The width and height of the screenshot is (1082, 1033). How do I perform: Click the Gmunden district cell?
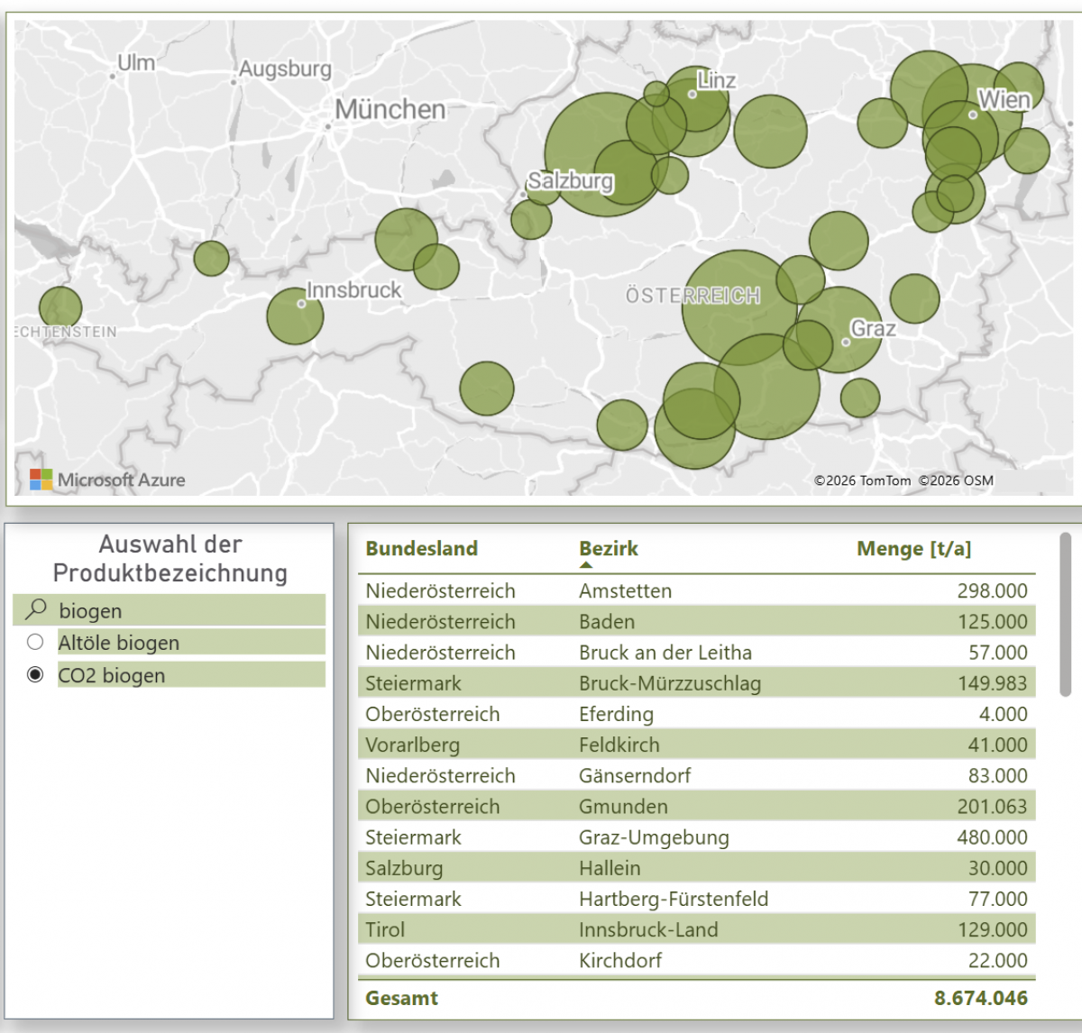coord(623,806)
